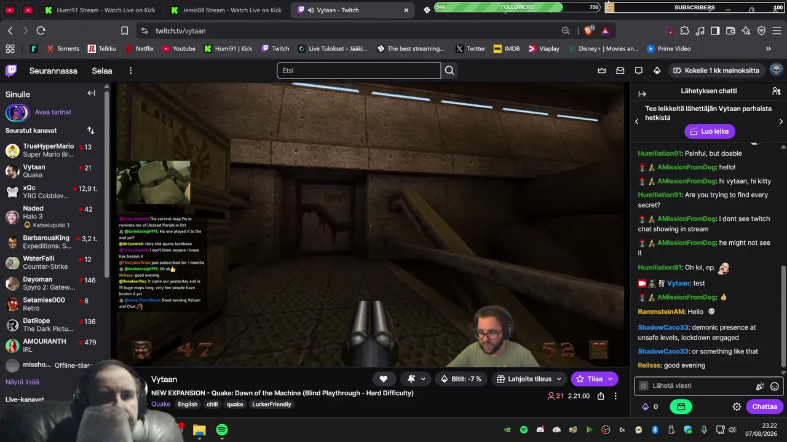
Task: Click Kokeile 1 kk mainoksitta button
Action: pyautogui.click(x=716, y=71)
